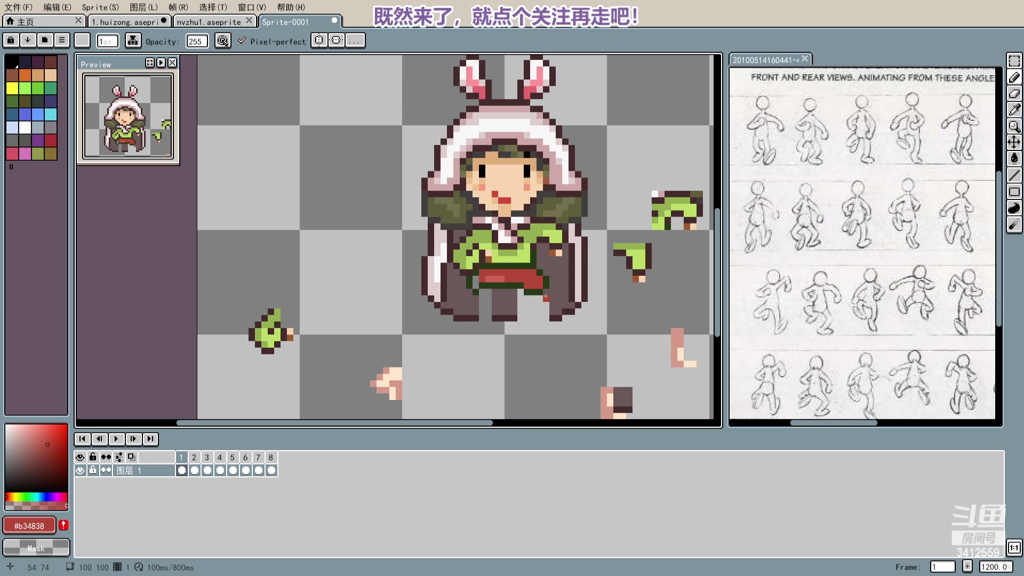Toggle visibility of all layers in timeline header
Image resolution: width=1024 pixels, height=576 pixels.
(80, 457)
